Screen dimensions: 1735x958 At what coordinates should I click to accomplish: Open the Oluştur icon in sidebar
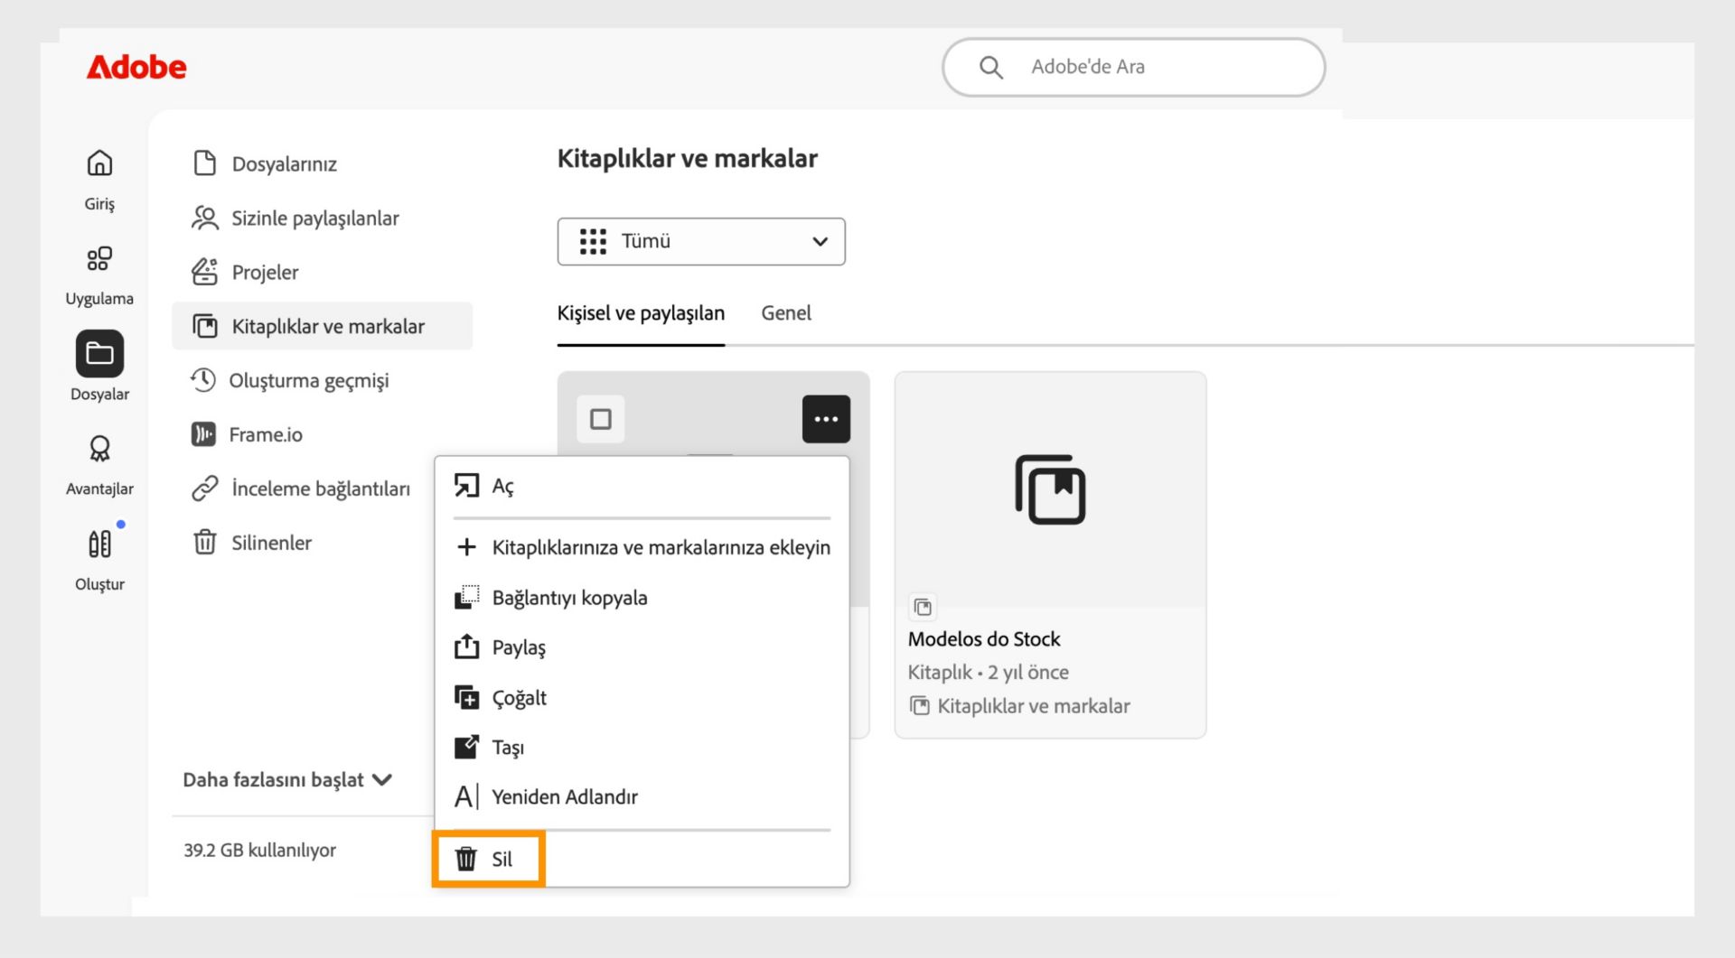tap(99, 544)
